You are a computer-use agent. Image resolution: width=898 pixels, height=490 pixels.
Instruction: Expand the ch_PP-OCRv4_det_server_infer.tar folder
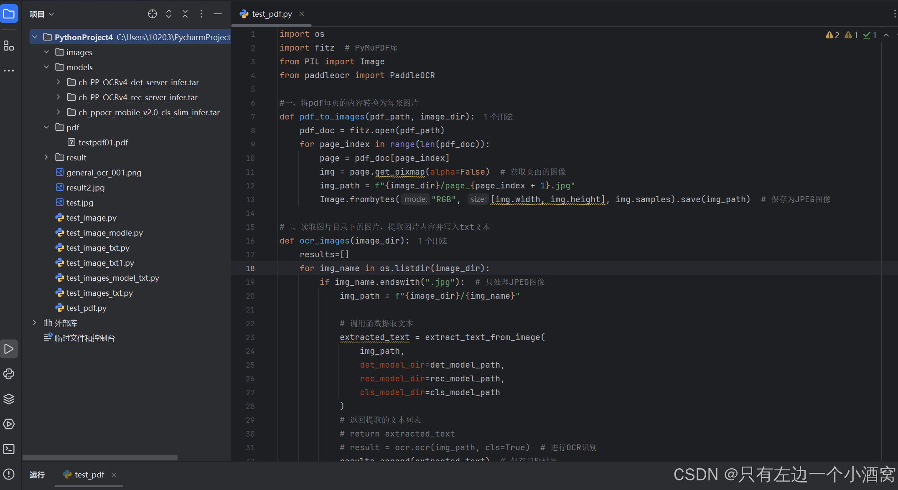tap(58, 82)
